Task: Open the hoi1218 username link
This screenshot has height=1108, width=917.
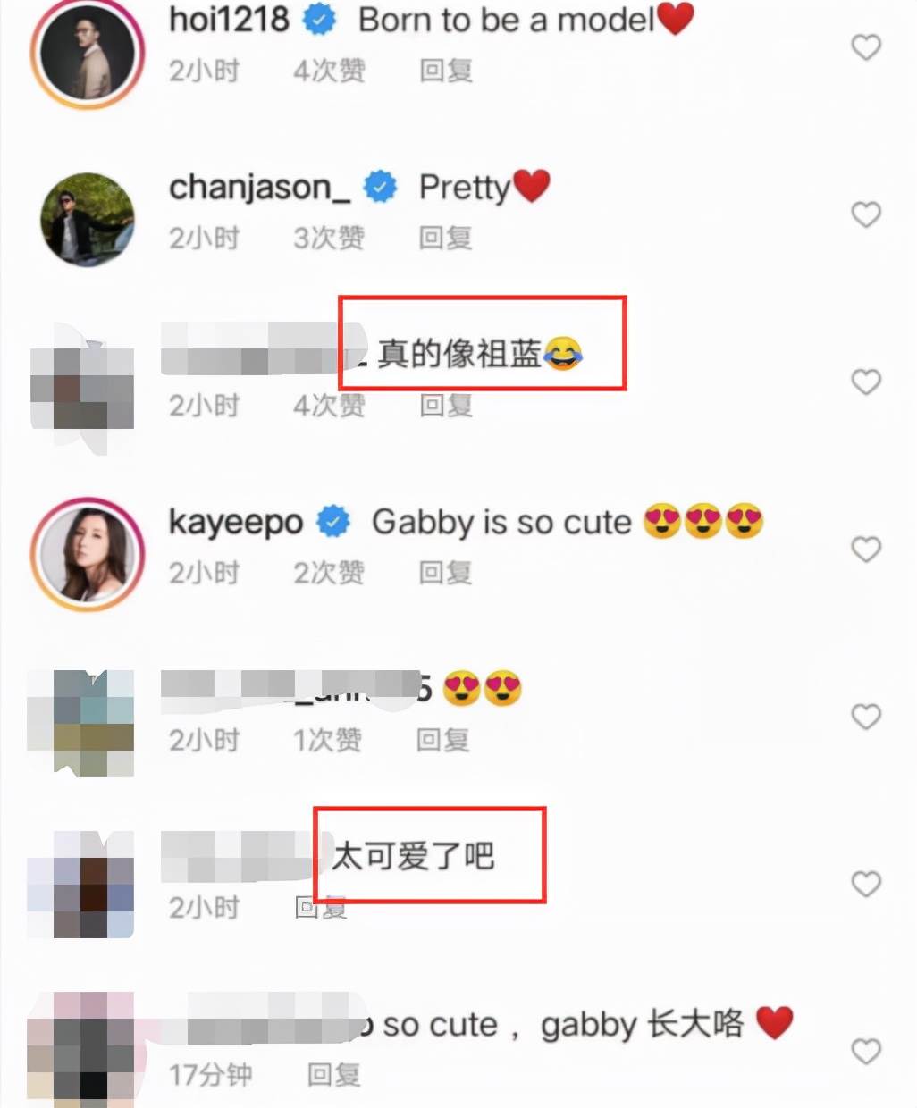Action: (x=229, y=19)
